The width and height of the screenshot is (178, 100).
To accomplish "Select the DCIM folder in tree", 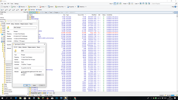I will (5, 86).
